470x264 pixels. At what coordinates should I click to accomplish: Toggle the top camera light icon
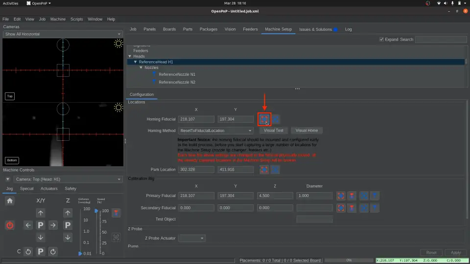click(x=118, y=44)
